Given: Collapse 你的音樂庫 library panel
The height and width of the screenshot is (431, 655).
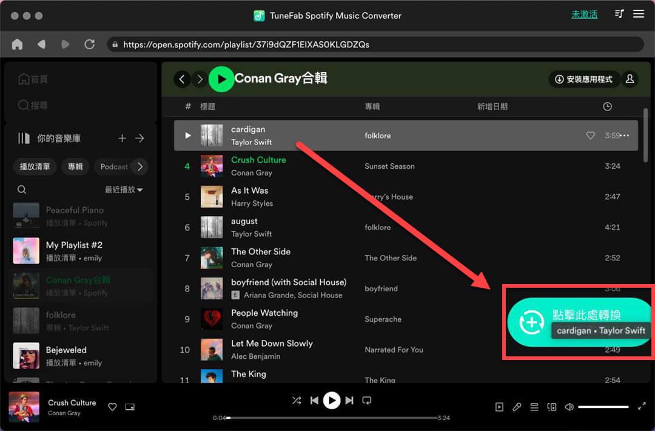Looking at the screenshot, I should point(49,138).
